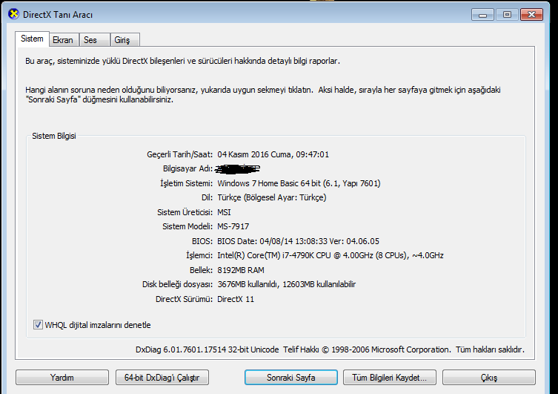Click the İşlemci label
The height and width of the screenshot is (394, 558).
point(199,255)
